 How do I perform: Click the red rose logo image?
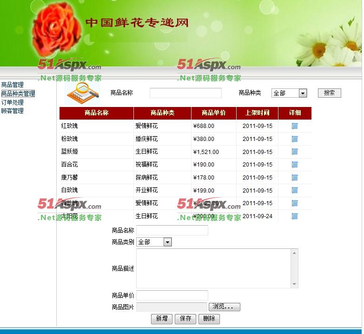(57, 29)
